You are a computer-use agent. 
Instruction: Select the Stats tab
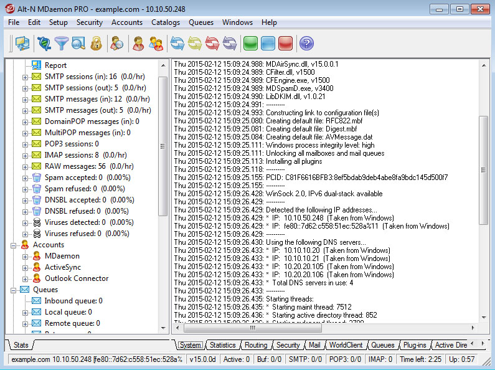[21, 345]
